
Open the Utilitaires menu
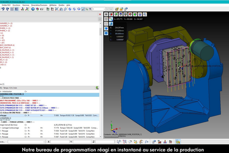pyautogui.click(x=53, y=5)
